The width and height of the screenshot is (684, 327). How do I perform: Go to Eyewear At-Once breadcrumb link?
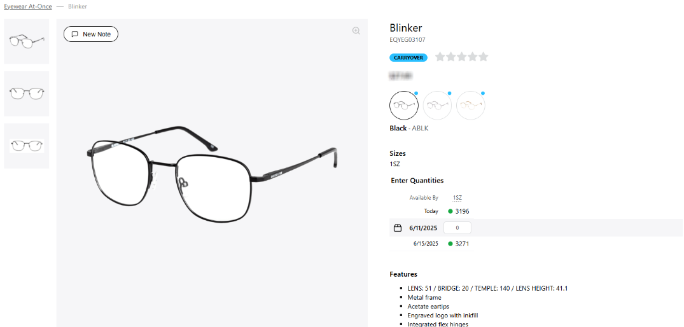coord(28,6)
